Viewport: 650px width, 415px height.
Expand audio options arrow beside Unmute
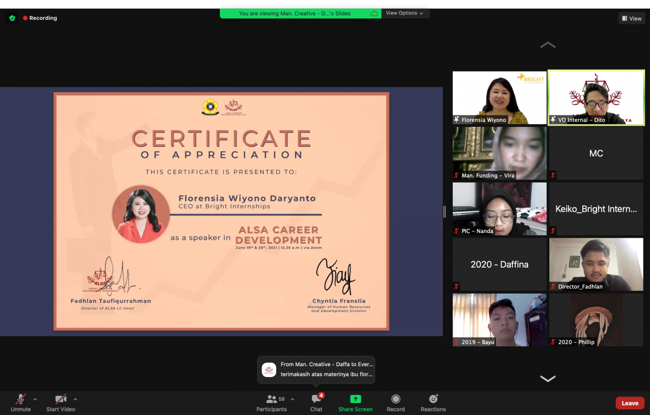point(35,399)
